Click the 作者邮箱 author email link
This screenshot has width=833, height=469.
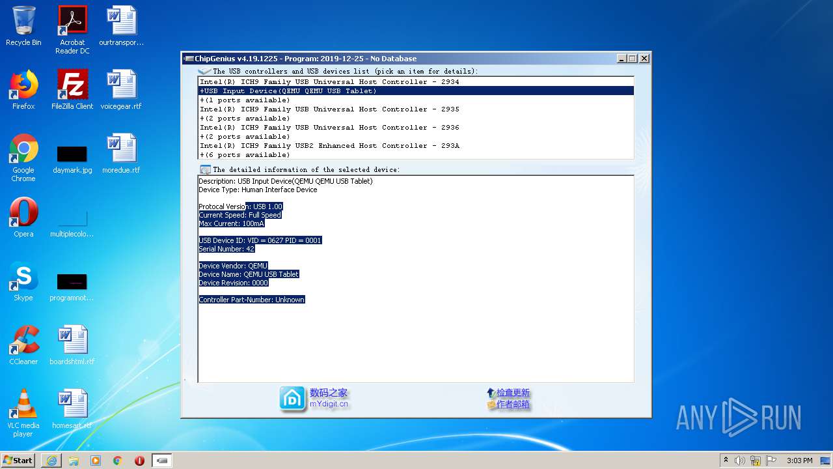(x=513, y=405)
